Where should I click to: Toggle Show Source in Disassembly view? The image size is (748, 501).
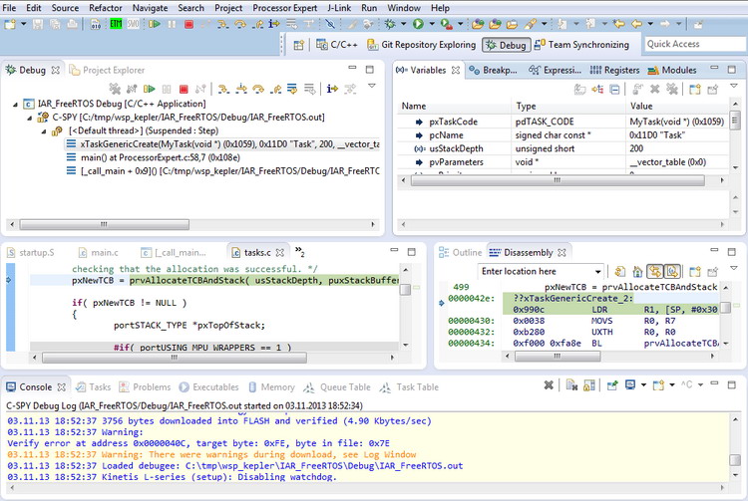pyautogui.click(x=671, y=272)
